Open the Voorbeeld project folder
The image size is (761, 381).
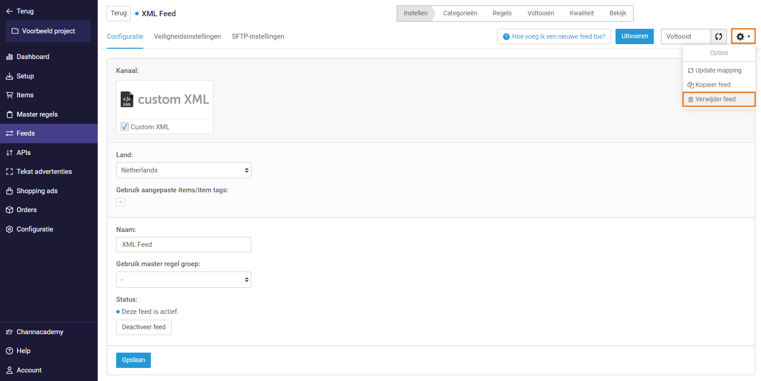click(48, 31)
